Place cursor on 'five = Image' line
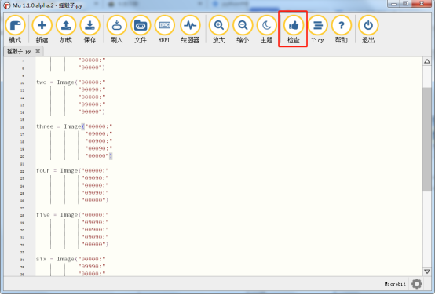Screen dimensions: 435x295 point(73,215)
